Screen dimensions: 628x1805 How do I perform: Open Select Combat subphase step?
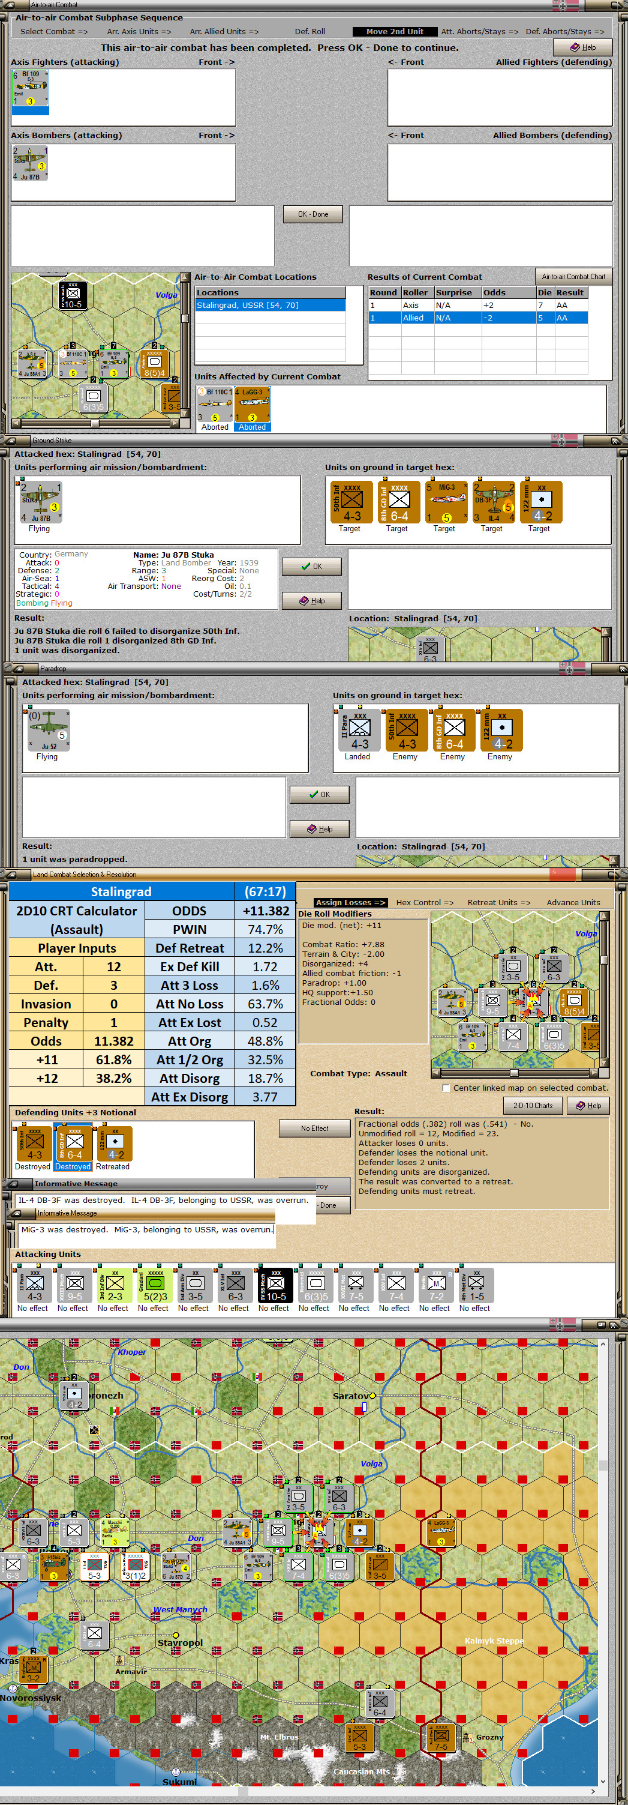pos(54,32)
